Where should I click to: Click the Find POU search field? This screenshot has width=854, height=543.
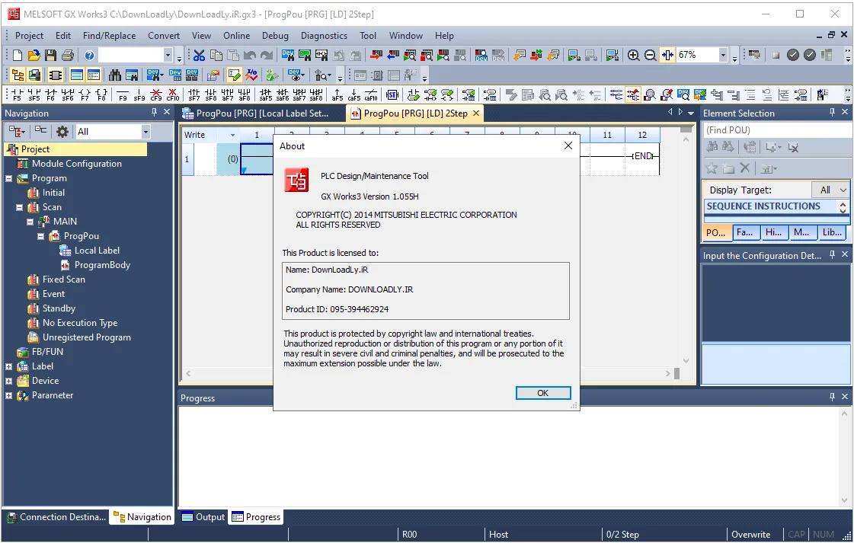tap(777, 130)
